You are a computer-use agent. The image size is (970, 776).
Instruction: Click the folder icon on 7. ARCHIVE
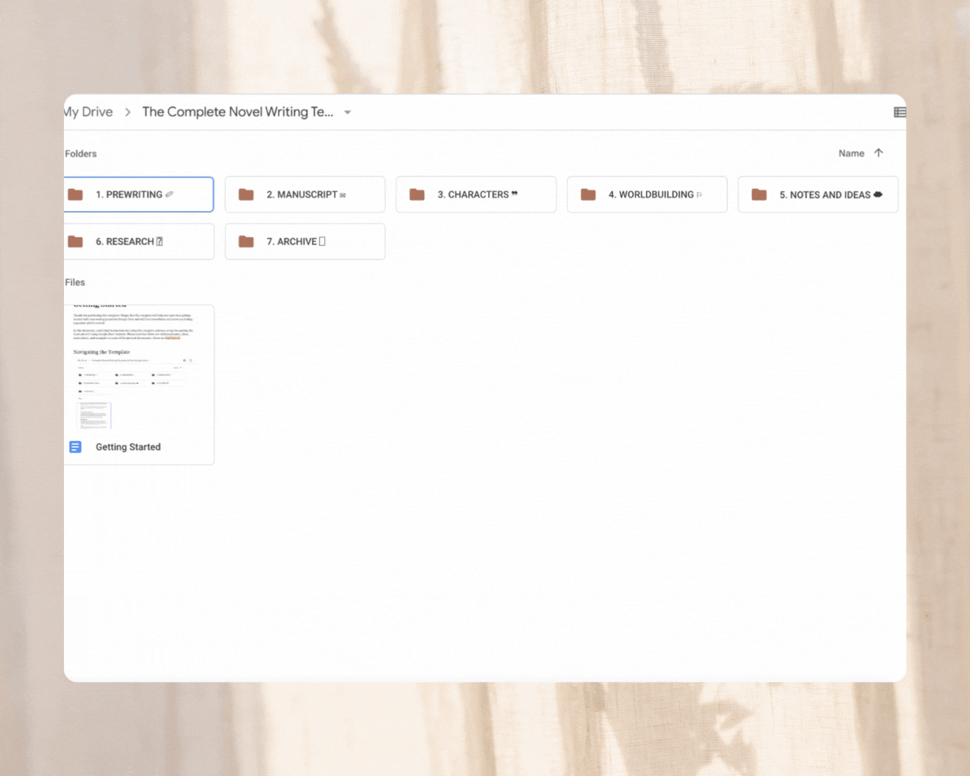point(246,241)
